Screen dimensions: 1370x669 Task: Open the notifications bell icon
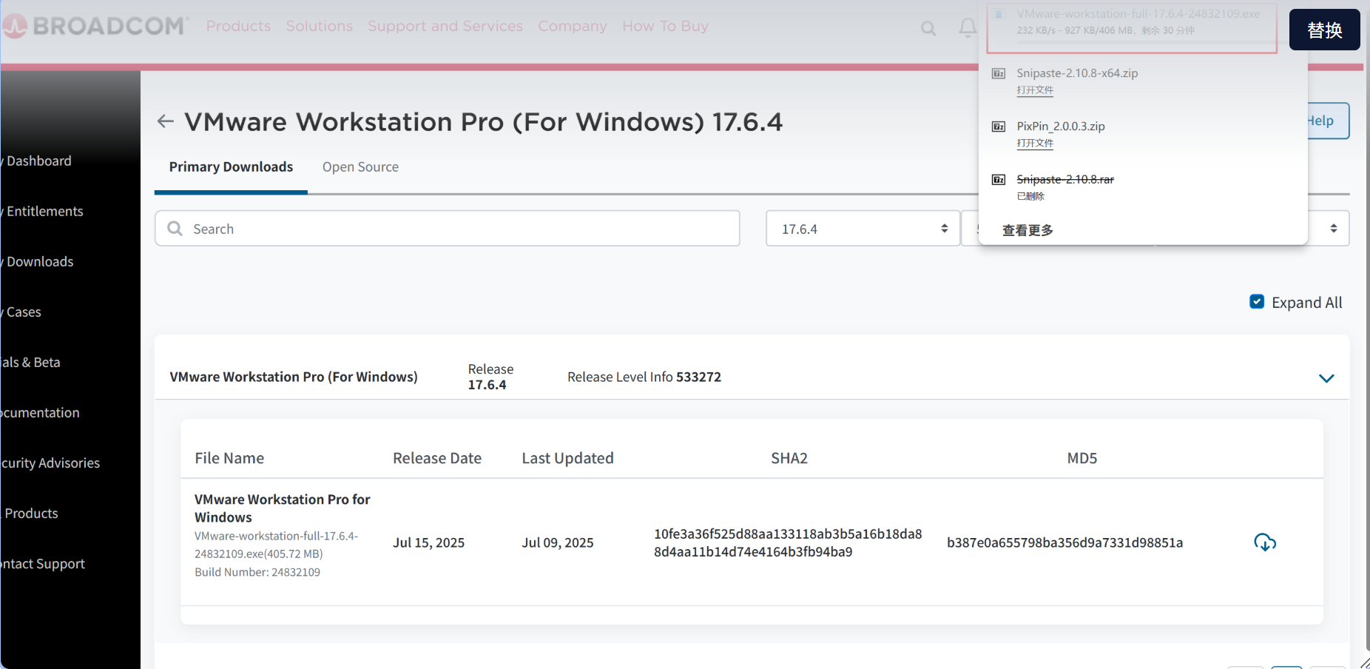point(967,28)
